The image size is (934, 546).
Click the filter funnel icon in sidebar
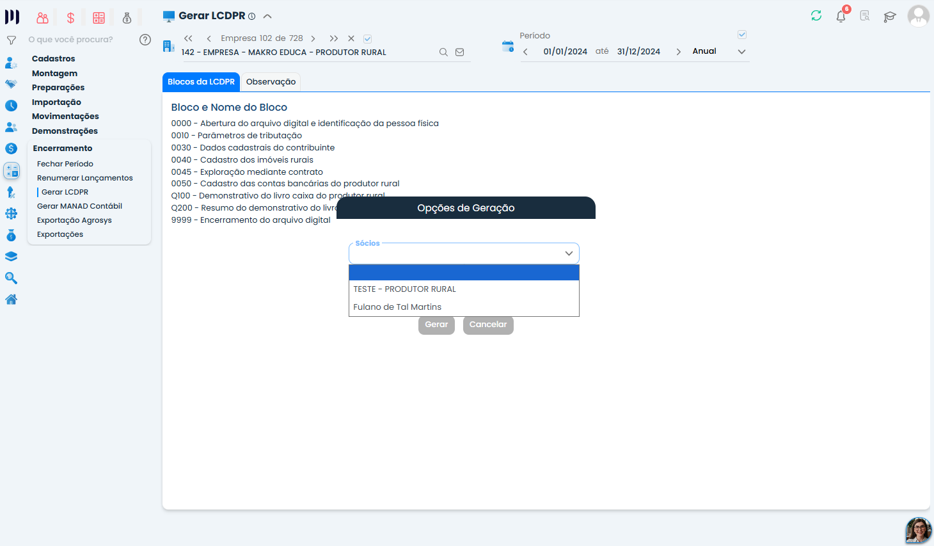pyautogui.click(x=12, y=40)
